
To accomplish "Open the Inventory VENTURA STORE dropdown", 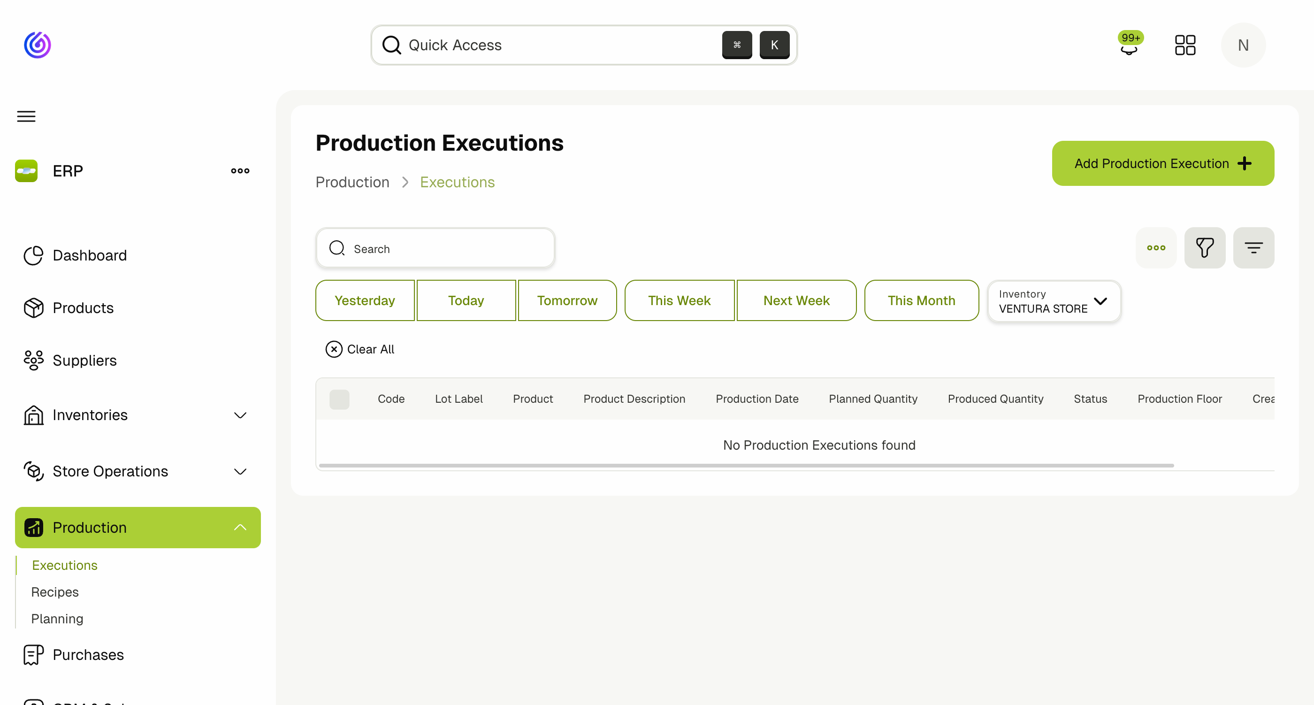I will pyautogui.click(x=1054, y=301).
